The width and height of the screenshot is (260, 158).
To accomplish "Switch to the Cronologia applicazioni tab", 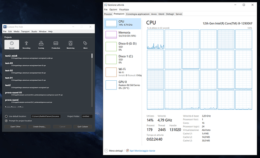I will [x=138, y=14].
